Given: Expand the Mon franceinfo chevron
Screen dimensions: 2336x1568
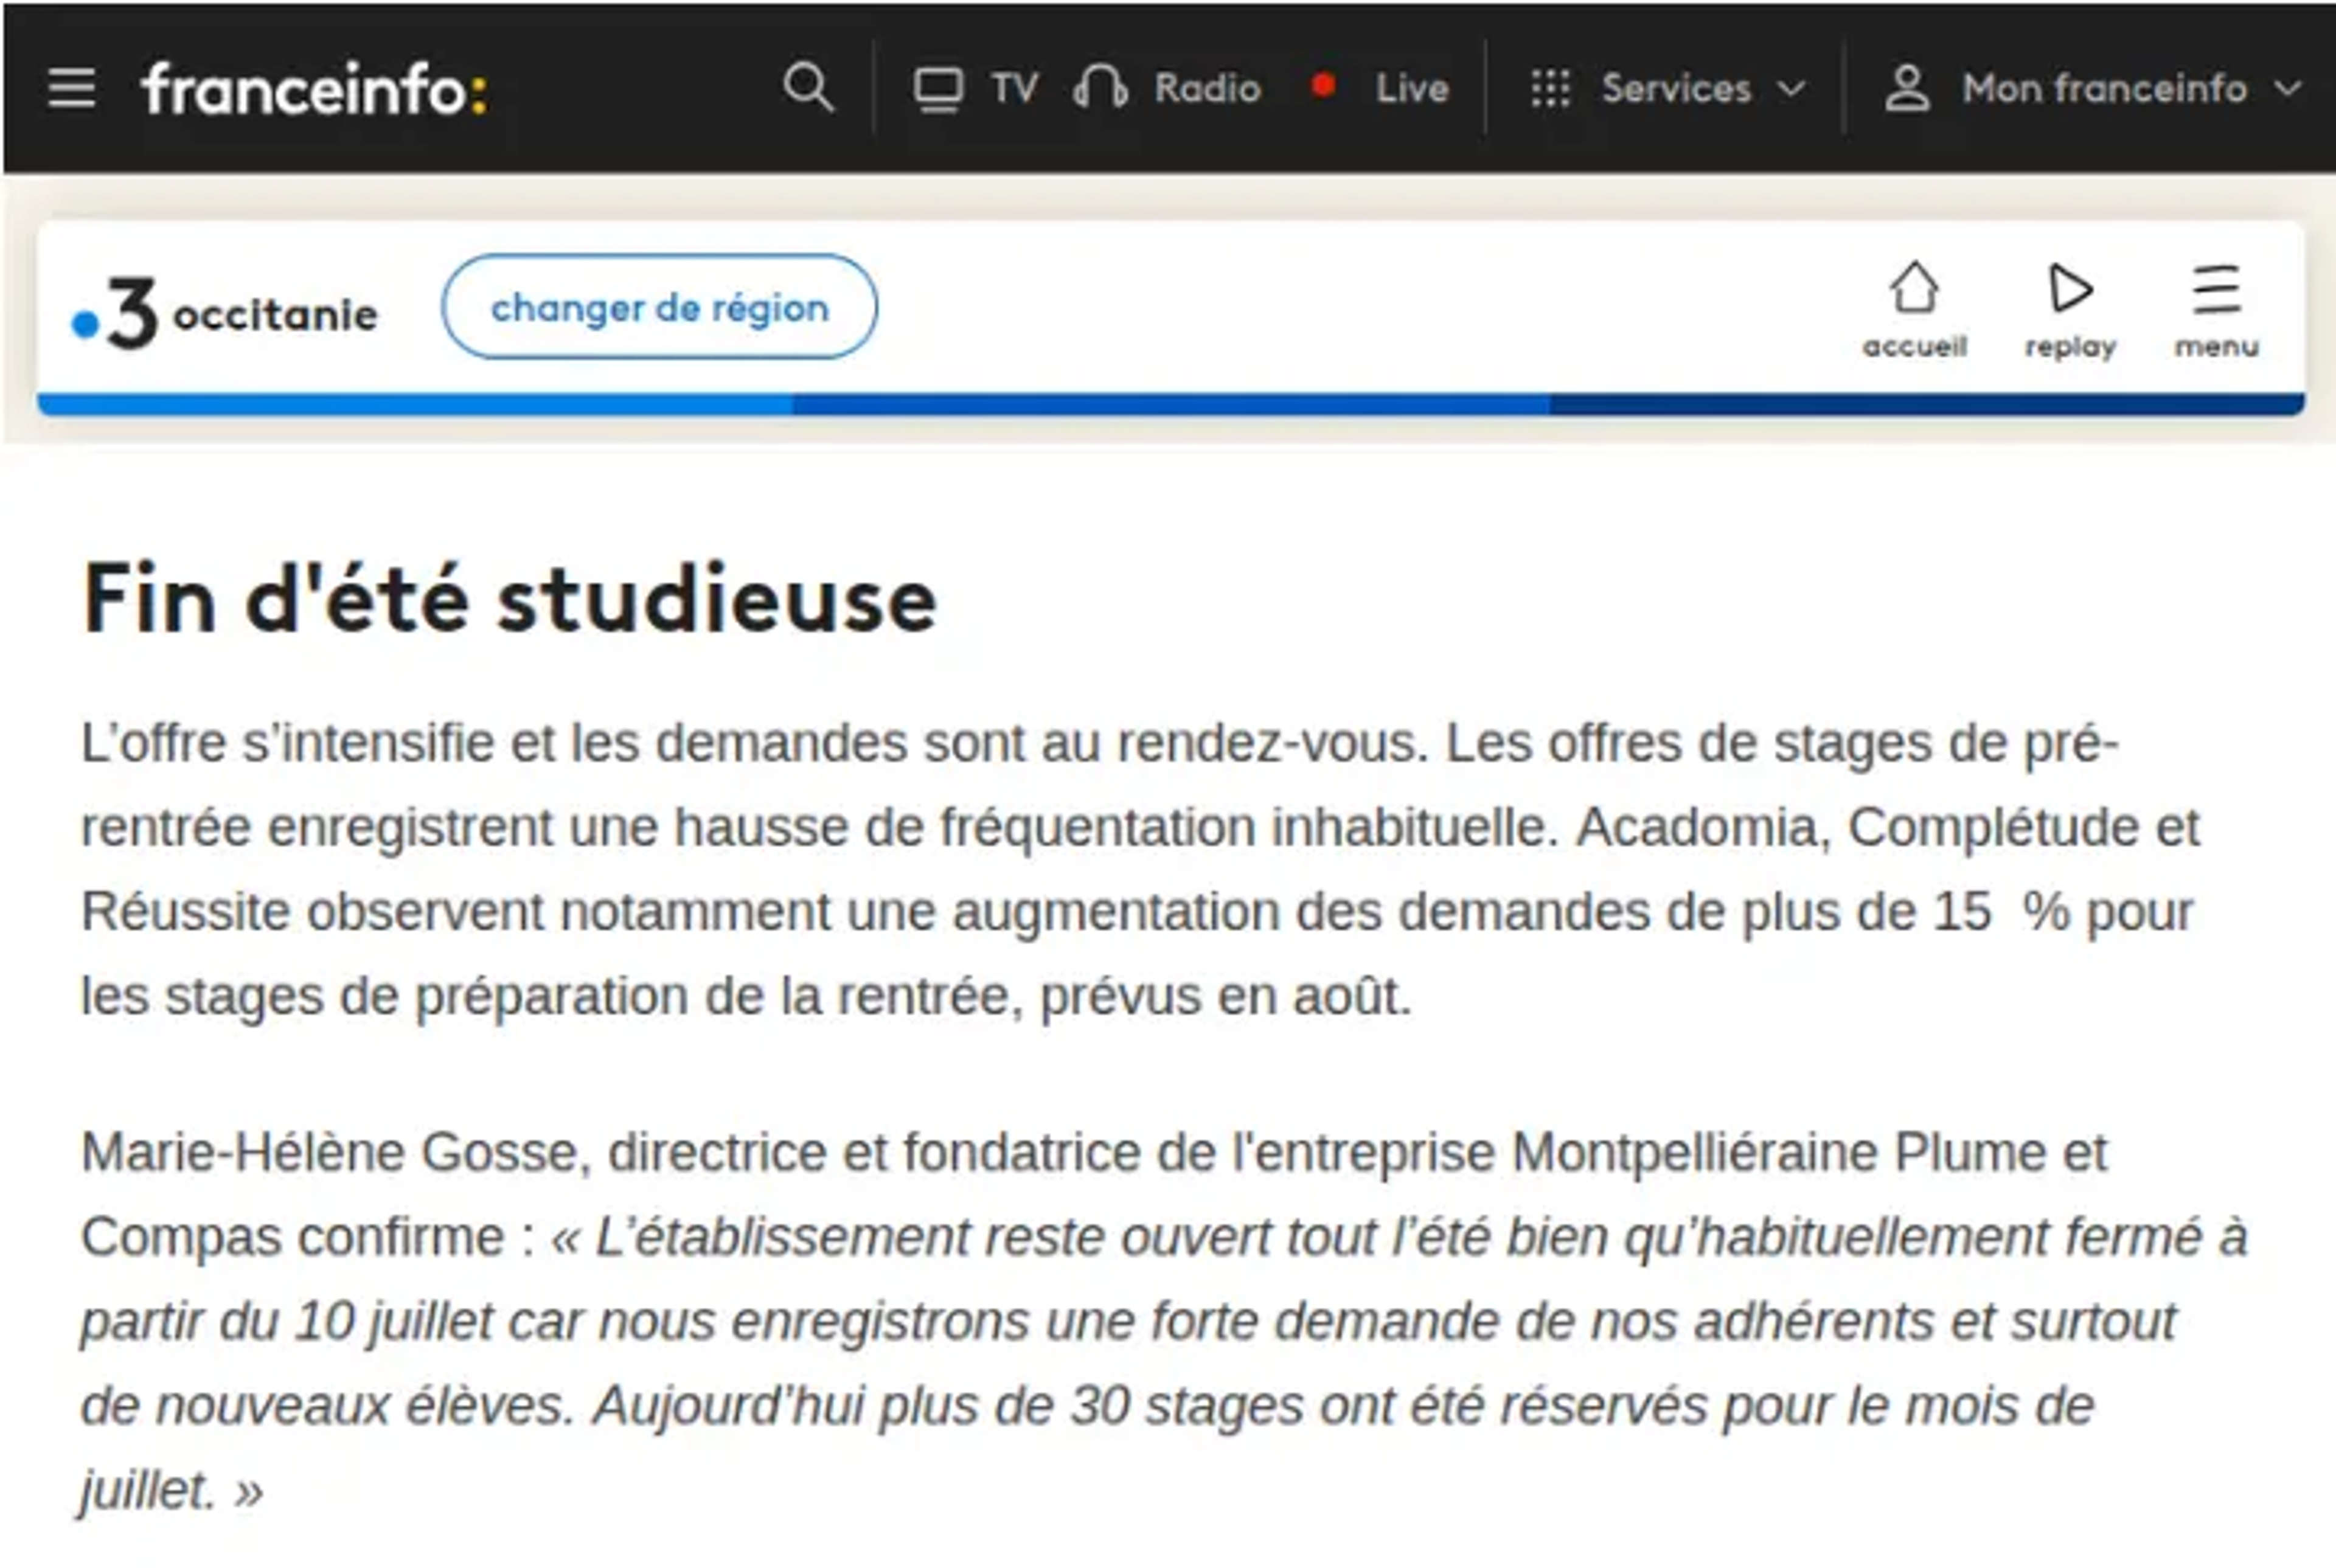Looking at the screenshot, I should [x=2288, y=89].
